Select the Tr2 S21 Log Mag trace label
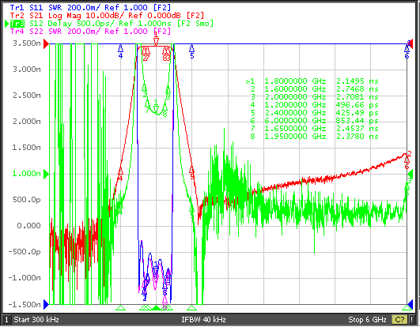 tap(107, 16)
